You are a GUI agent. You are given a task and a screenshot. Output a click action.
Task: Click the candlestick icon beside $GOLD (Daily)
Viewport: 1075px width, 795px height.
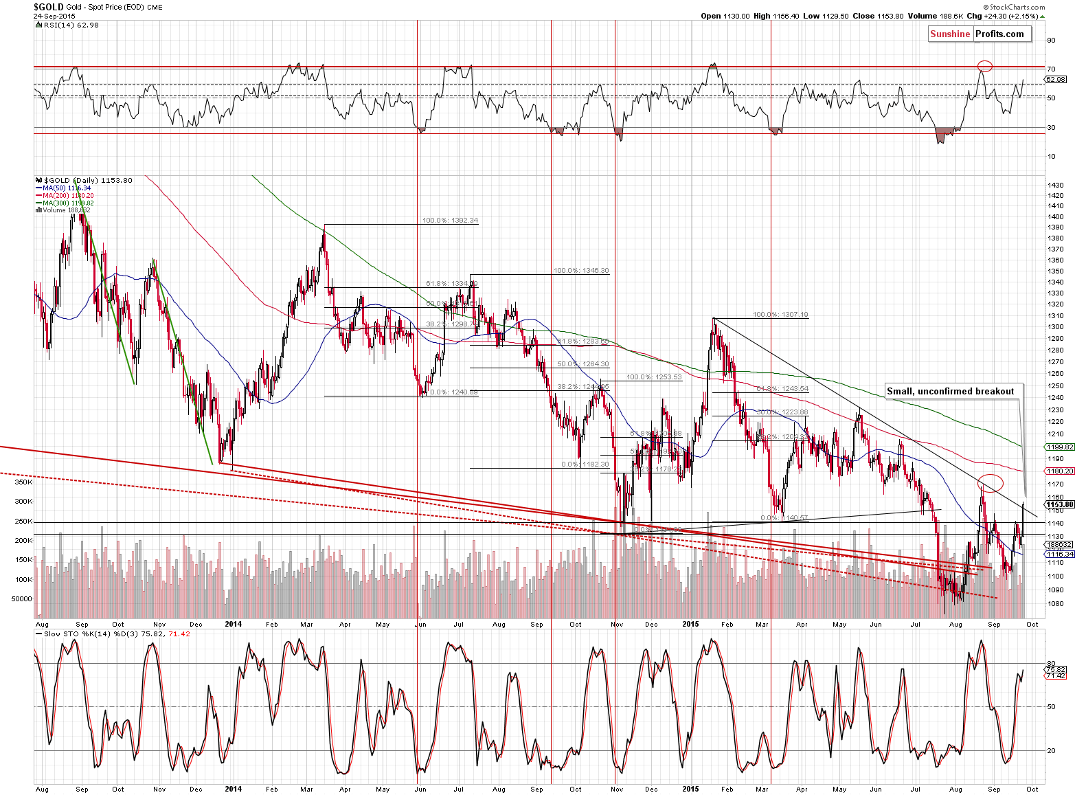pos(38,180)
